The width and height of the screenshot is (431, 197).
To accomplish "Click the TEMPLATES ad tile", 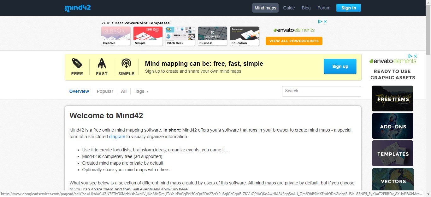I will click(x=393, y=153).
